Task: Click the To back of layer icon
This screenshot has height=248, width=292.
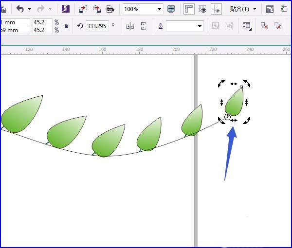Action: pyautogui.click(x=278, y=26)
